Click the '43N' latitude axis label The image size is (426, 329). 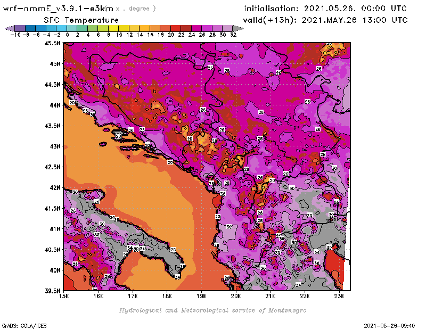(x=55, y=146)
